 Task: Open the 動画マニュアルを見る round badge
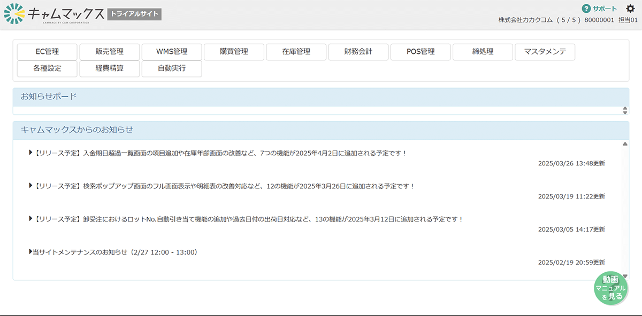(610, 288)
